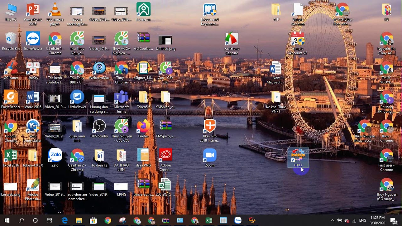
Task: Open the OBS Studio shortcut
Action: 99,129
